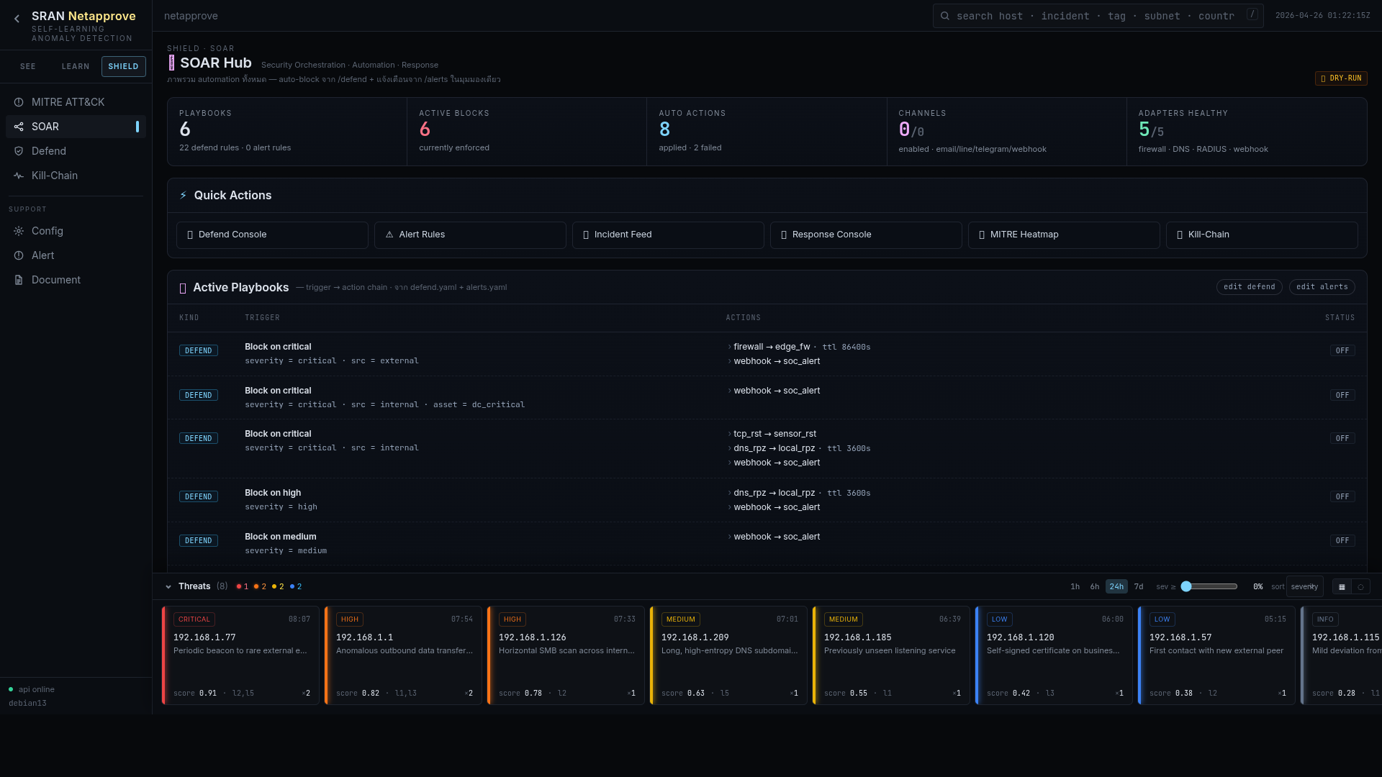
Task: Switch to the SEE tab
Action: [28, 67]
